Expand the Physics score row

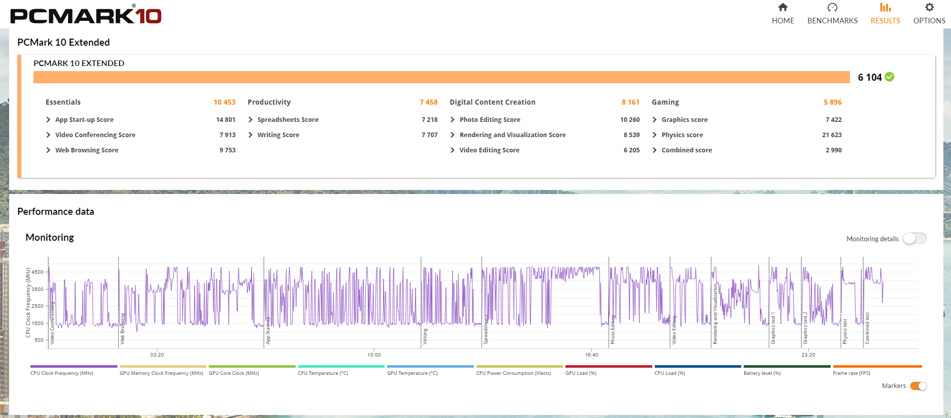tap(655, 135)
